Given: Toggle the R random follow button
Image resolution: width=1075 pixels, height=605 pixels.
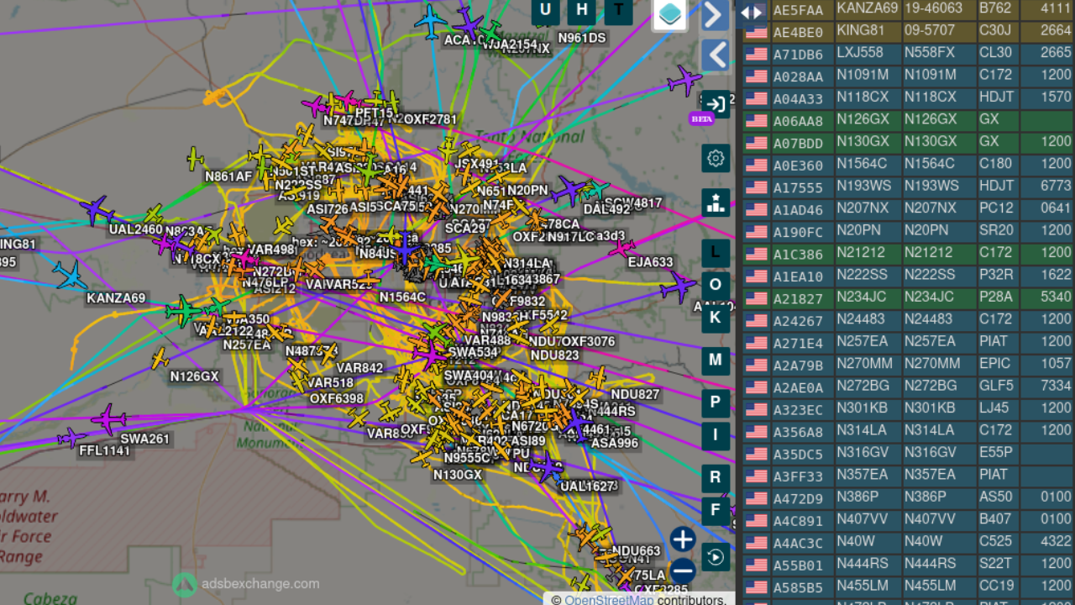Looking at the screenshot, I should (x=716, y=477).
